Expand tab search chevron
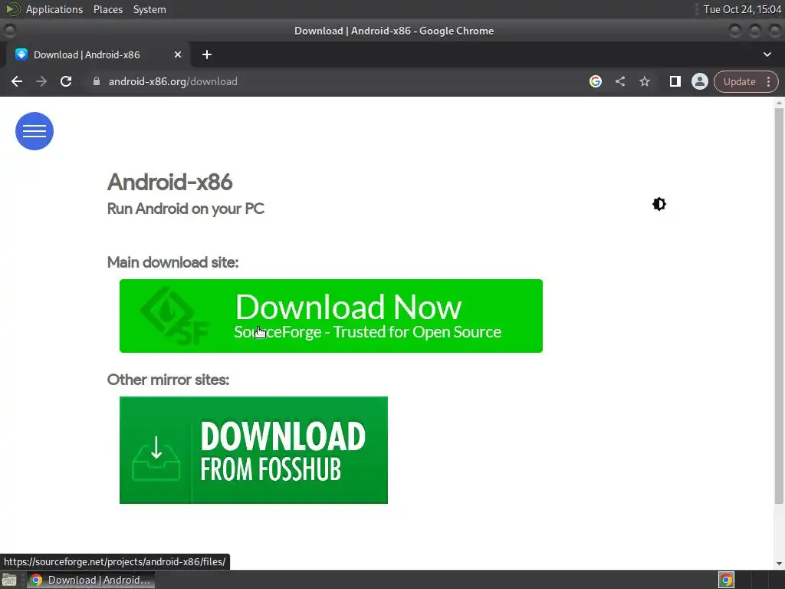785x589 pixels. [x=767, y=54]
